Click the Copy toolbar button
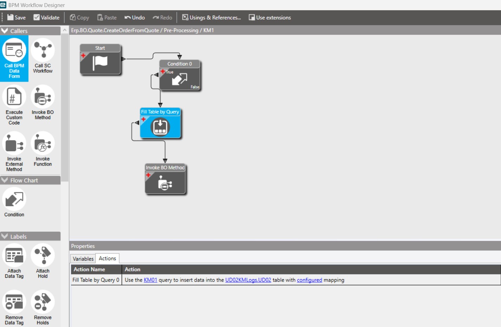The image size is (501, 327). [x=79, y=18]
